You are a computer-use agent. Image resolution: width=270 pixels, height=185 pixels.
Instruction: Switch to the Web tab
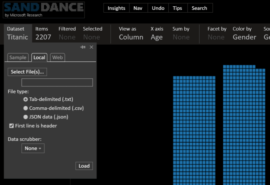(58, 57)
